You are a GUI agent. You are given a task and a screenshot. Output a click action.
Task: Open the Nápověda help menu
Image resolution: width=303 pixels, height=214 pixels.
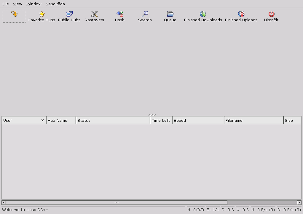(55, 4)
